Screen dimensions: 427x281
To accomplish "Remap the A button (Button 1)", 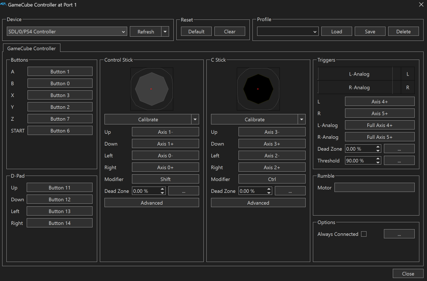I will click(x=60, y=71).
